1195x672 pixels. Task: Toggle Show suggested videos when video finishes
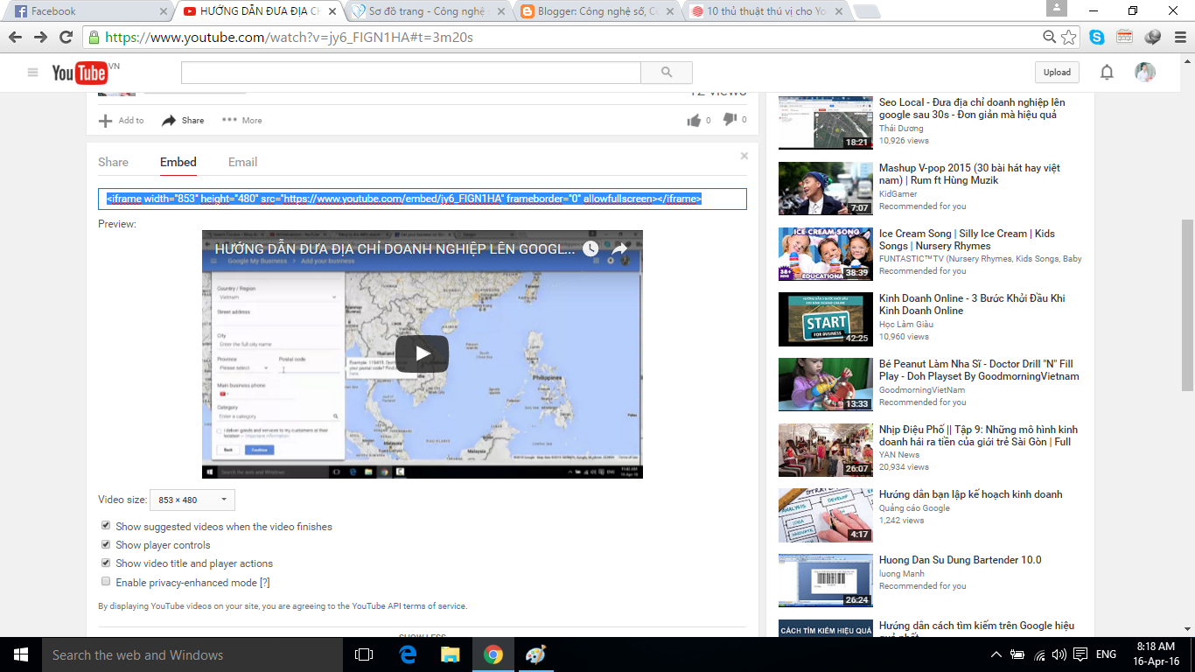coord(106,526)
